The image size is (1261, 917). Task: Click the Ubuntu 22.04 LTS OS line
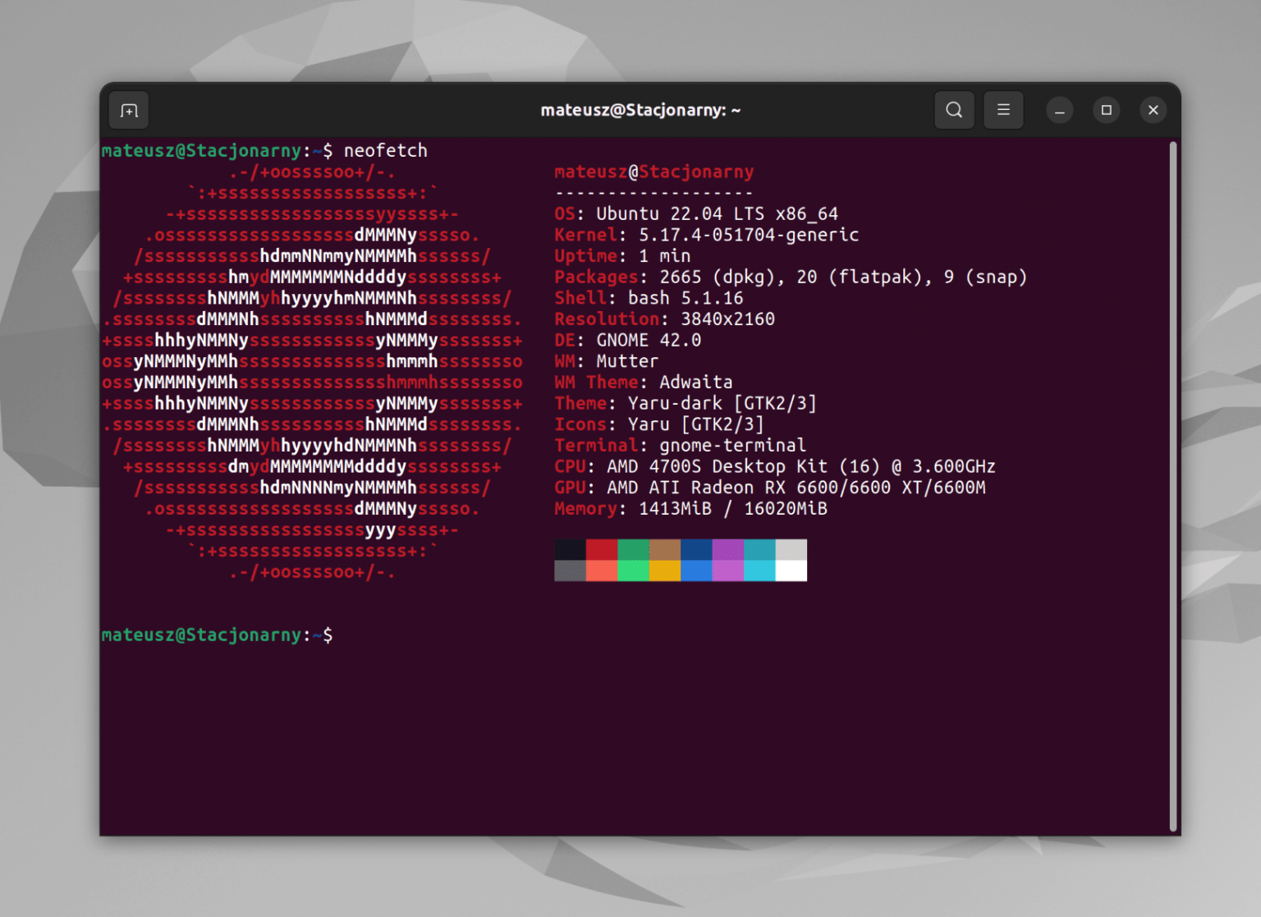696,213
